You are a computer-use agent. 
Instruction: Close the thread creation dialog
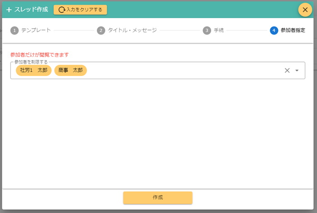click(305, 10)
